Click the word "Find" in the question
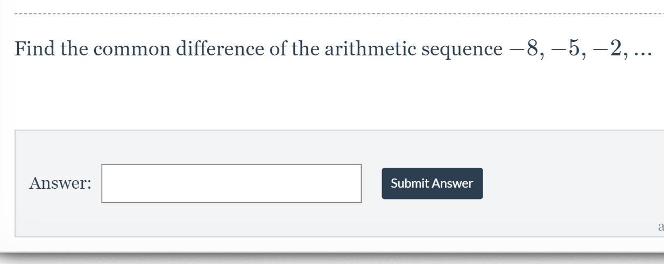Image resolution: width=664 pixels, height=264 pixels. pos(35,49)
